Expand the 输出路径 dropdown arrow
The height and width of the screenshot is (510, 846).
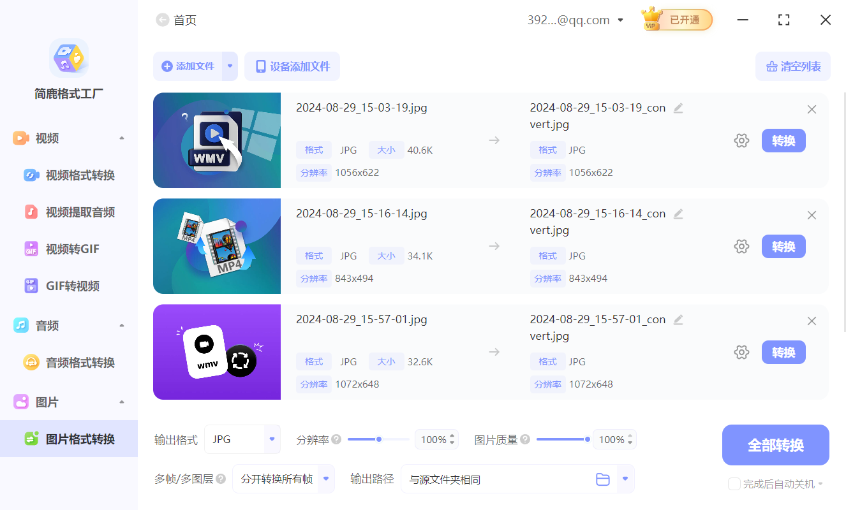(625, 479)
